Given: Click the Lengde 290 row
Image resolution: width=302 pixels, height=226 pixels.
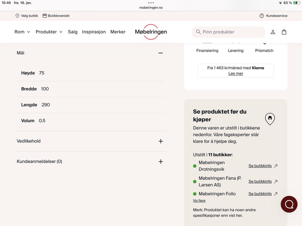Looking at the screenshot, I should click(90, 105).
